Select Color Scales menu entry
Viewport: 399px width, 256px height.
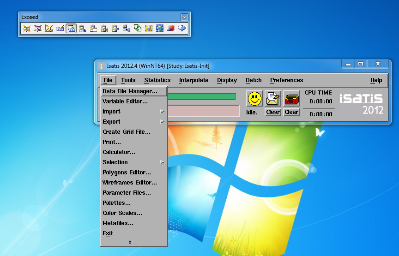click(134, 213)
